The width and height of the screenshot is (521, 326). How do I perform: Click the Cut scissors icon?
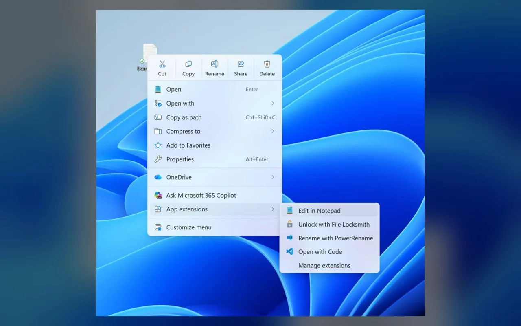pyautogui.click(x=162, y=64)
